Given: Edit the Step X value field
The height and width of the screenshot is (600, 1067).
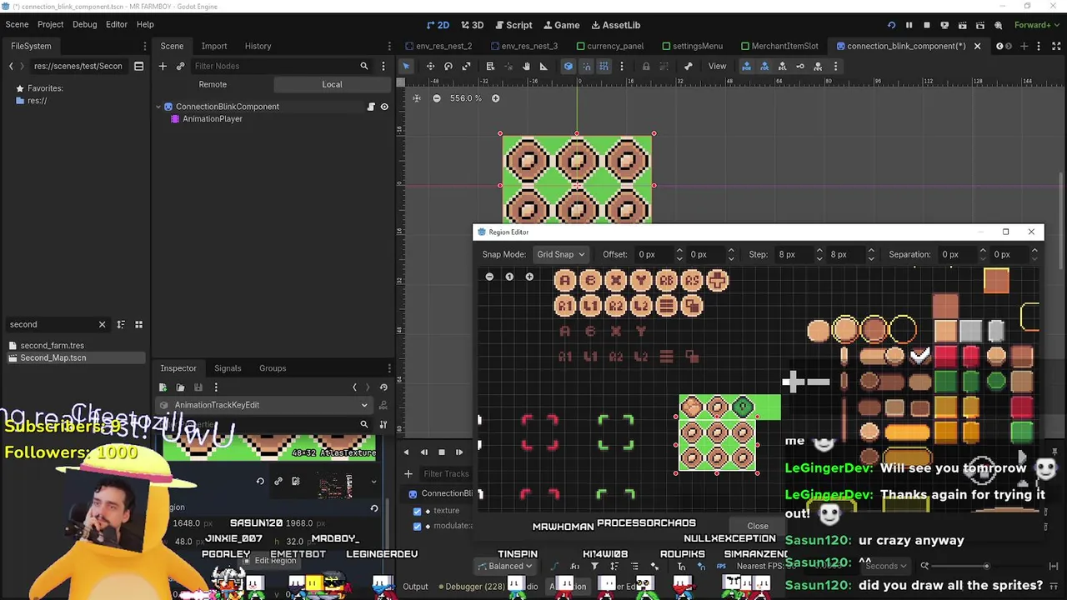Looking at the screenshot, I should 796,254.
